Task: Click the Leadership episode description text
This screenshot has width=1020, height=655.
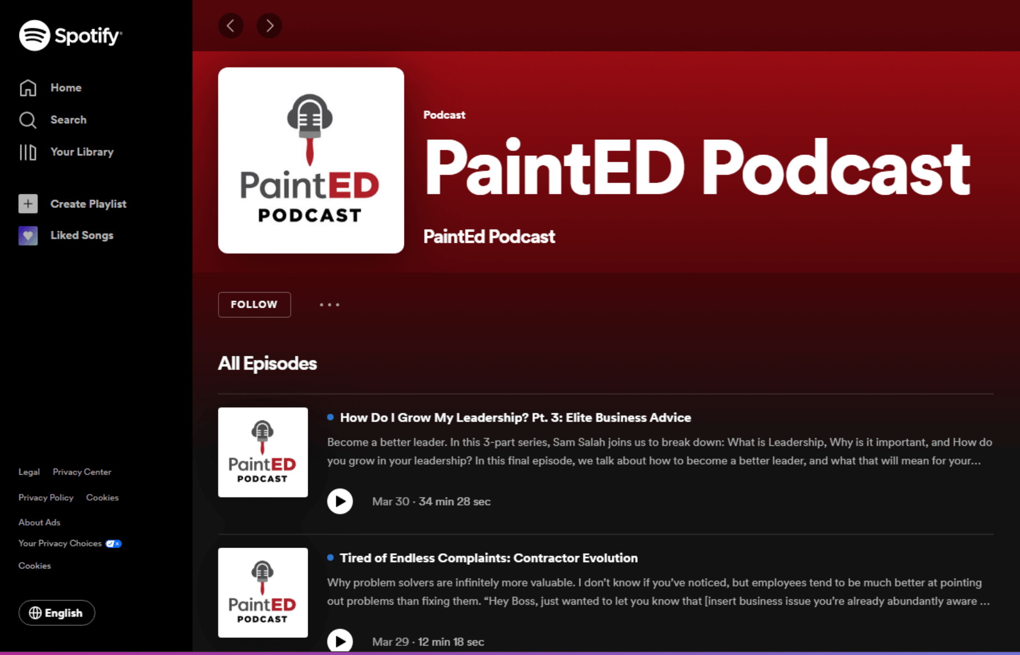Action: (659, 451)
